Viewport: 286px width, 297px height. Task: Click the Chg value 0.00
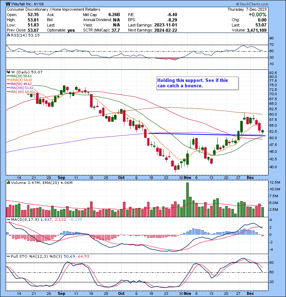262,20
